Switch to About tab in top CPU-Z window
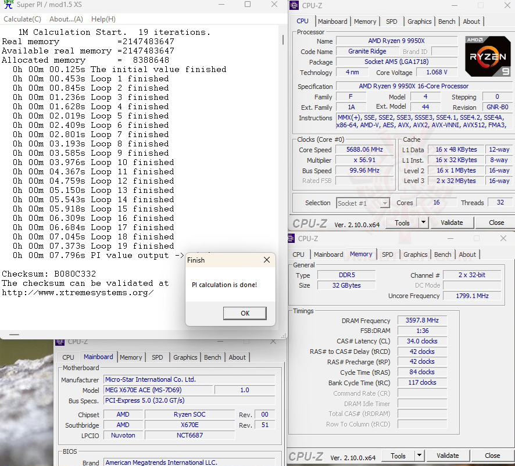This screenshot has width=515, height=466. tap(471, 21)
